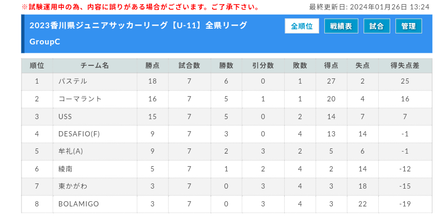The height and width of the screenshot is (220, 444).
Task: Select the 綾南 team row
Action: click(x=227, y=169)
